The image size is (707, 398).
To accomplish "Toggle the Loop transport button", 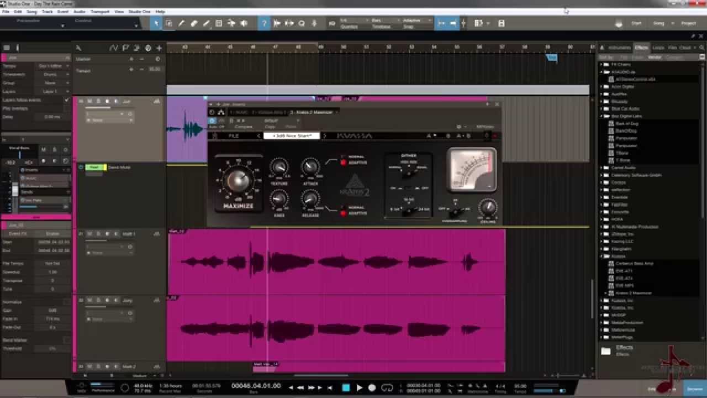I will [387, 387].
